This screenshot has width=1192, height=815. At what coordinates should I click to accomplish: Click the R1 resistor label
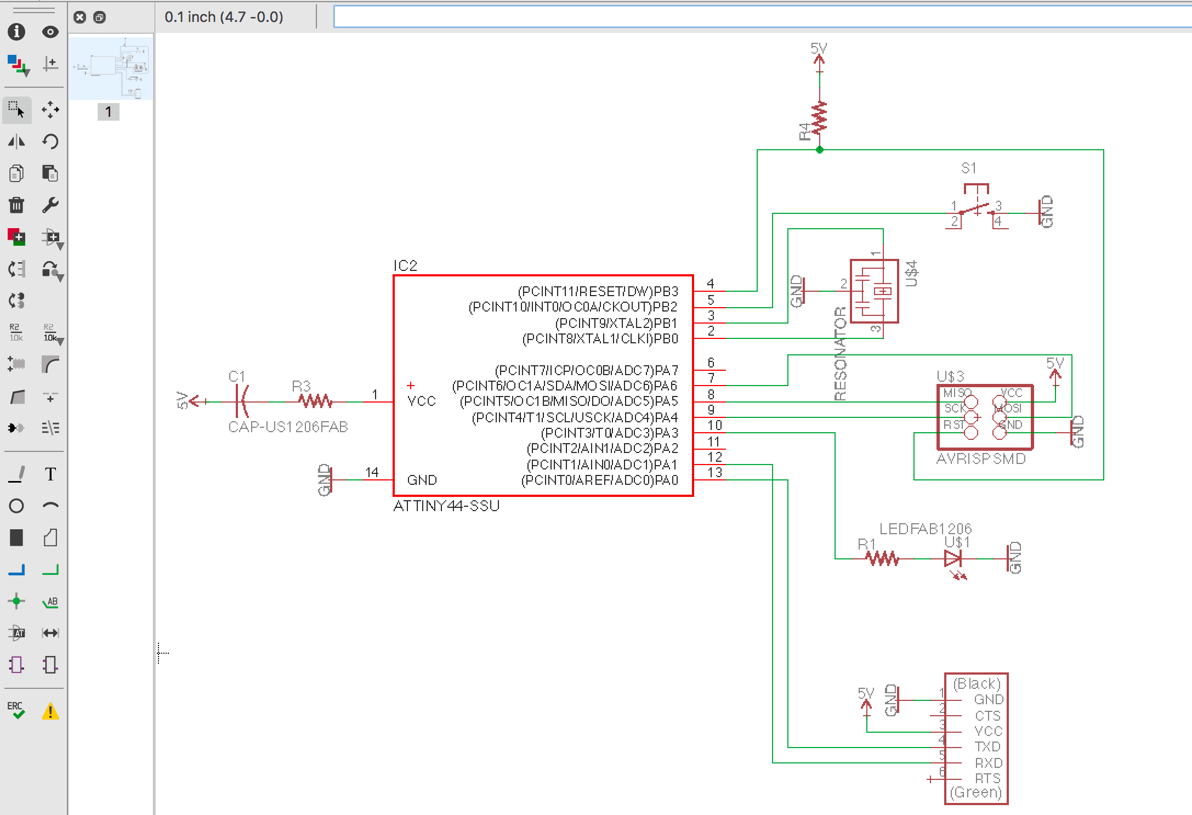tap(867, 544)
